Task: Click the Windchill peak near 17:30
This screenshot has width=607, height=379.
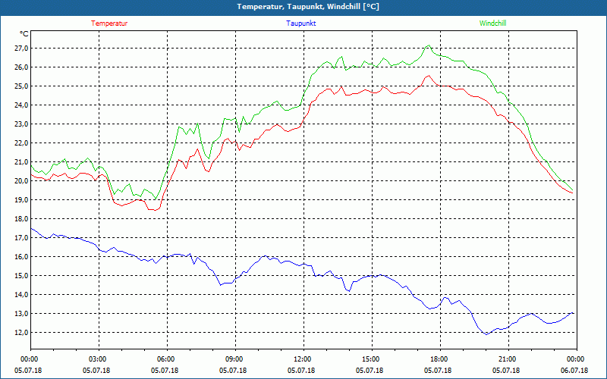Action: pos(428,45)
